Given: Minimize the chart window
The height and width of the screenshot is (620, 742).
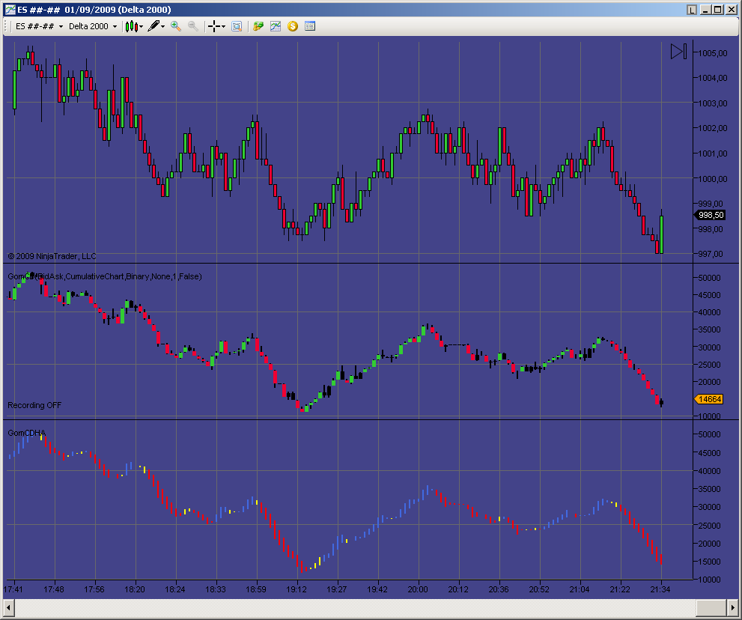Looking at the screenshot, I should [x=706, y=10].
